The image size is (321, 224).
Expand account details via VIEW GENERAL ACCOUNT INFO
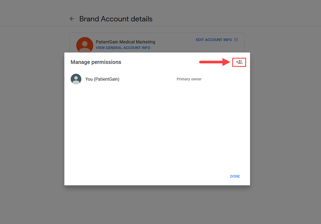coord(123,48)
